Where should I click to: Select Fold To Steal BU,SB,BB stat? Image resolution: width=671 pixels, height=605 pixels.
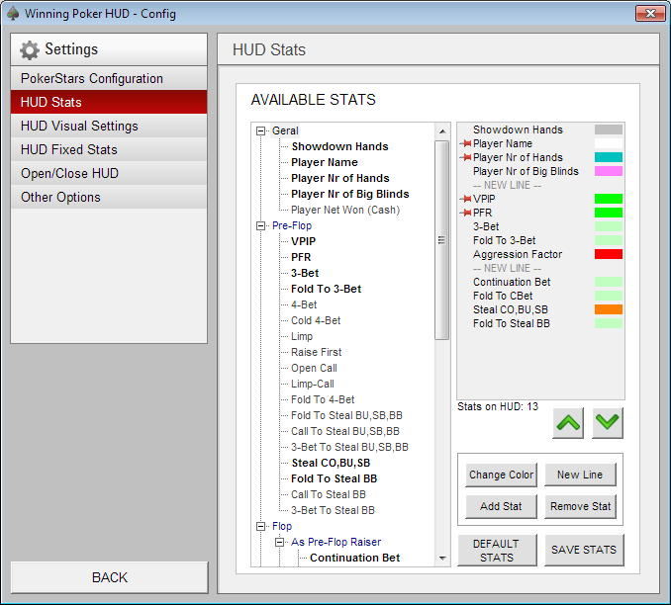coord(346,415)
